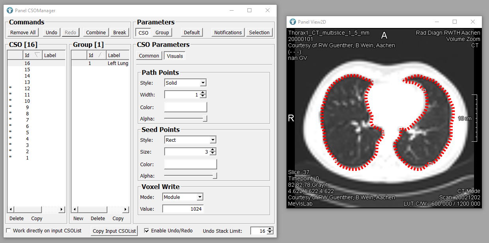
Task: Click the Id sort arrow in CSO list
Action: pos(37,55)
